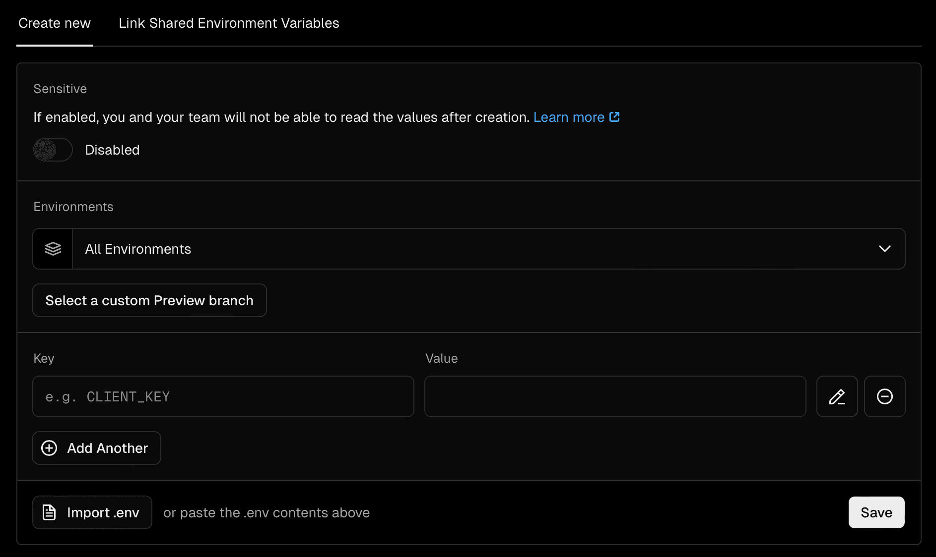Open the All Environments dropdown

tap(447, 249)
